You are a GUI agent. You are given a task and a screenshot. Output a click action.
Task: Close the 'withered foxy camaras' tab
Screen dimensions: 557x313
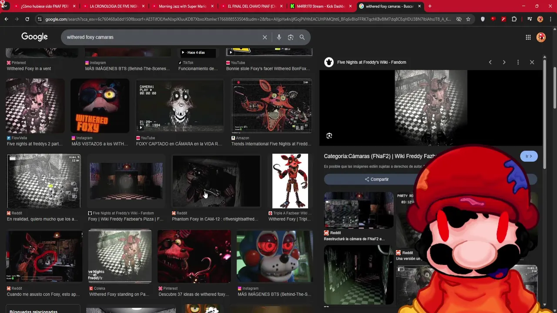point(419,6)
